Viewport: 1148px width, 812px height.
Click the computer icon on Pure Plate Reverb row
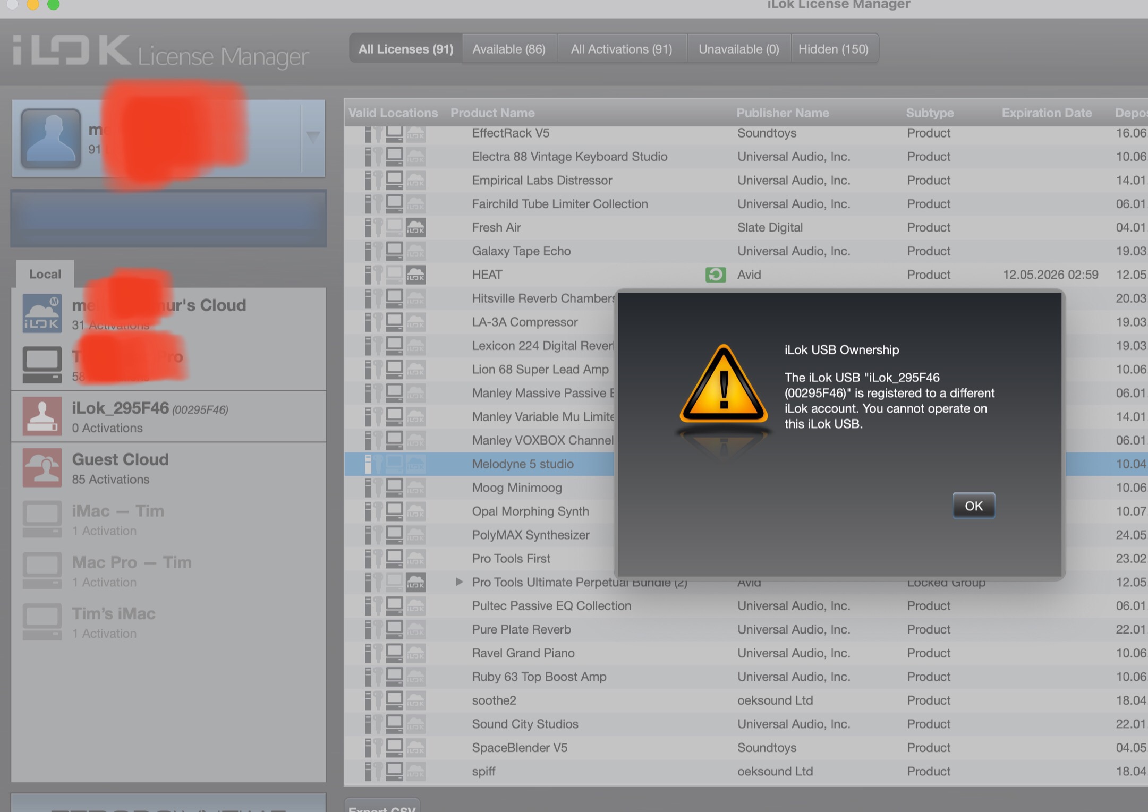pos(394,629)
